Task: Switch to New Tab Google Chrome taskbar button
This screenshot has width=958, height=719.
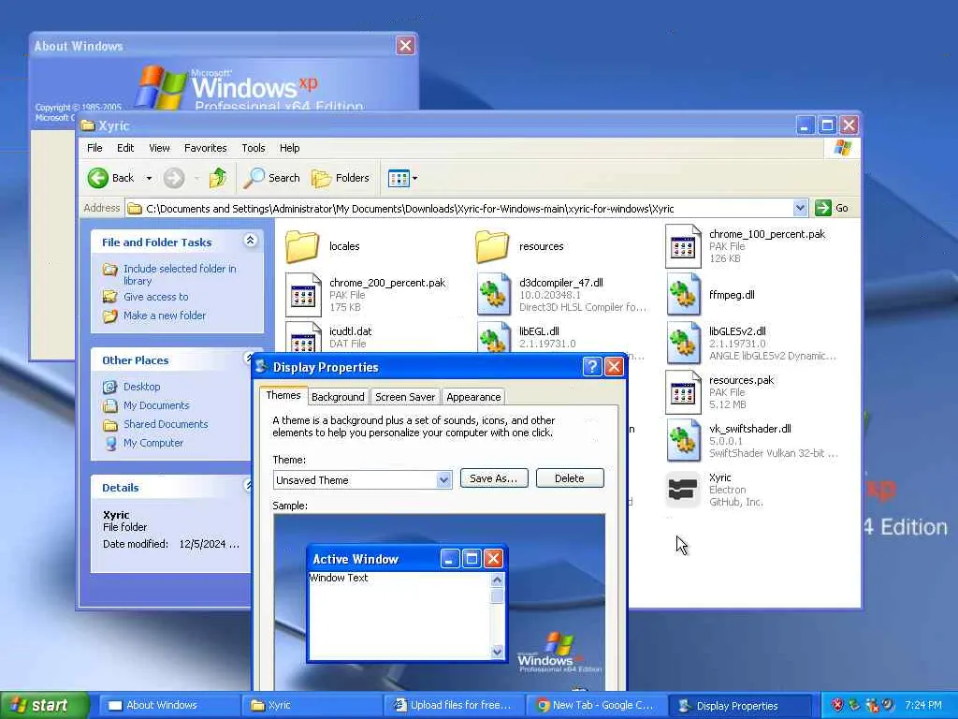Action: [x=595, y=705]
